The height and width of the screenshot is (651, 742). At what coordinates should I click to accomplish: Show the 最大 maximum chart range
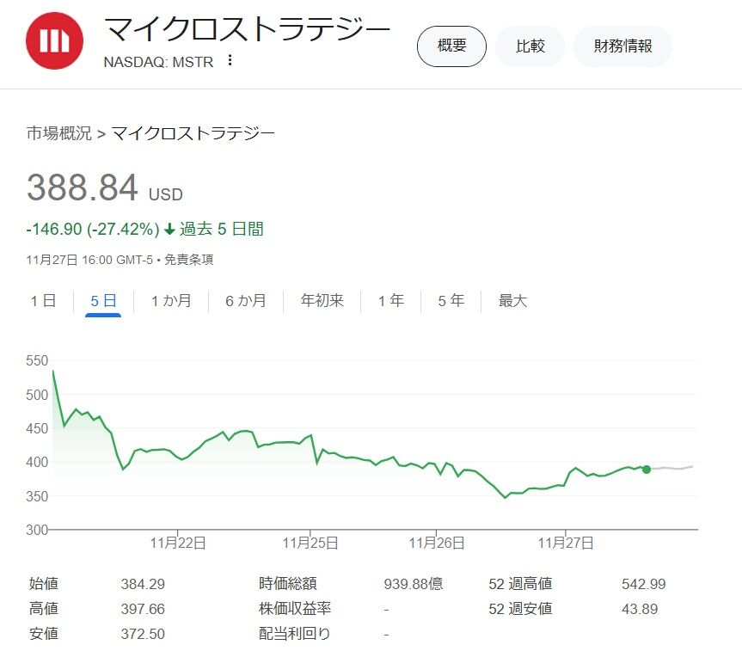pyautogui.click(x=512, y=301)
